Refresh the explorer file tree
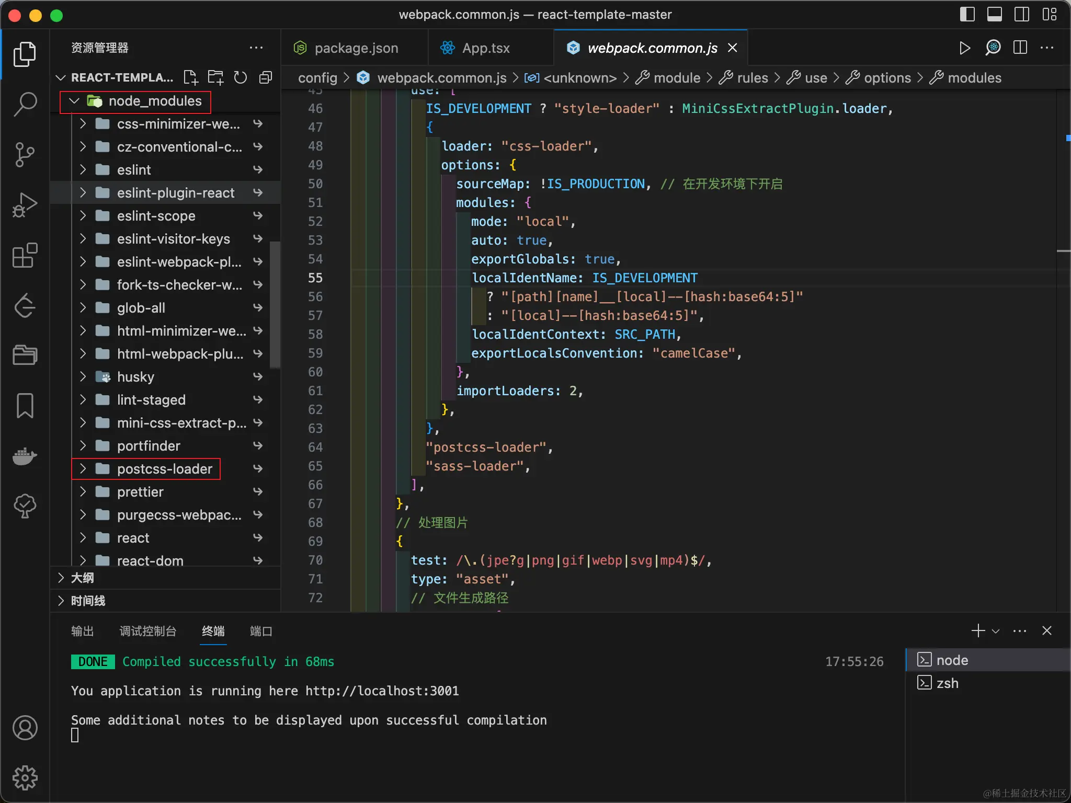Image resolution: width=1071 pixels, height=803 pixels. (240, 78)
